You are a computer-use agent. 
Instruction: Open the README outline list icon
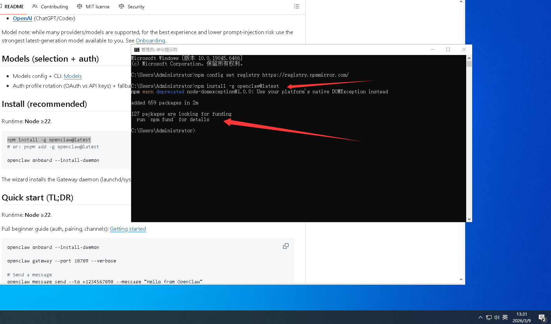[x=296, y=7]
